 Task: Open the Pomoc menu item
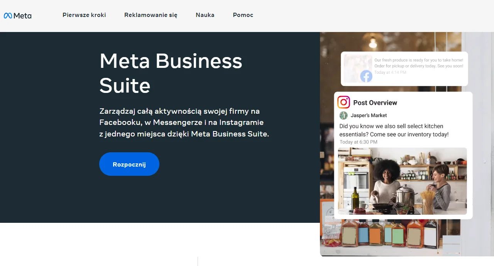tap(243, 15)
